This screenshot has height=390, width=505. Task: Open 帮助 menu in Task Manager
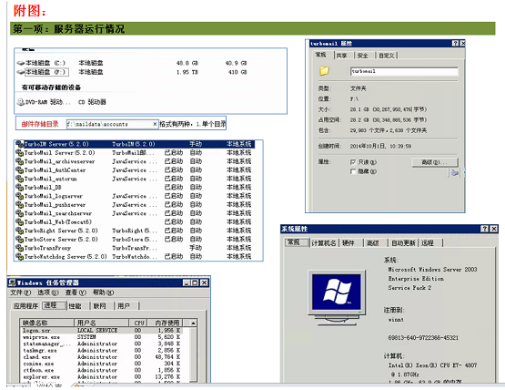(x=103, y=292)
